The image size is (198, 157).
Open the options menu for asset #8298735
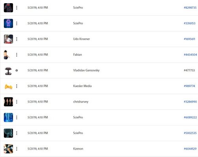tap(17, 7)
